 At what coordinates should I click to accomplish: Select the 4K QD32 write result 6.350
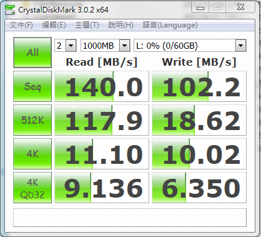[x=199, y=188]
